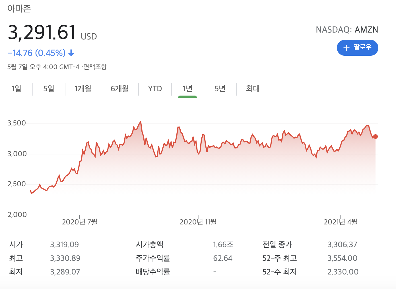This screenshot has height=289, width=396.
Task: Click the 52-주 최고 value 3,554.00
Action: [342, 258]
